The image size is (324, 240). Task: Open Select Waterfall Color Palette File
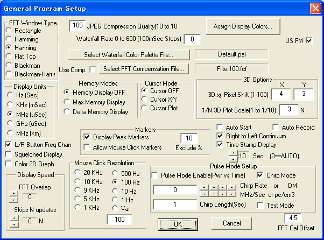pyautogui.click(x=129, y=55)
